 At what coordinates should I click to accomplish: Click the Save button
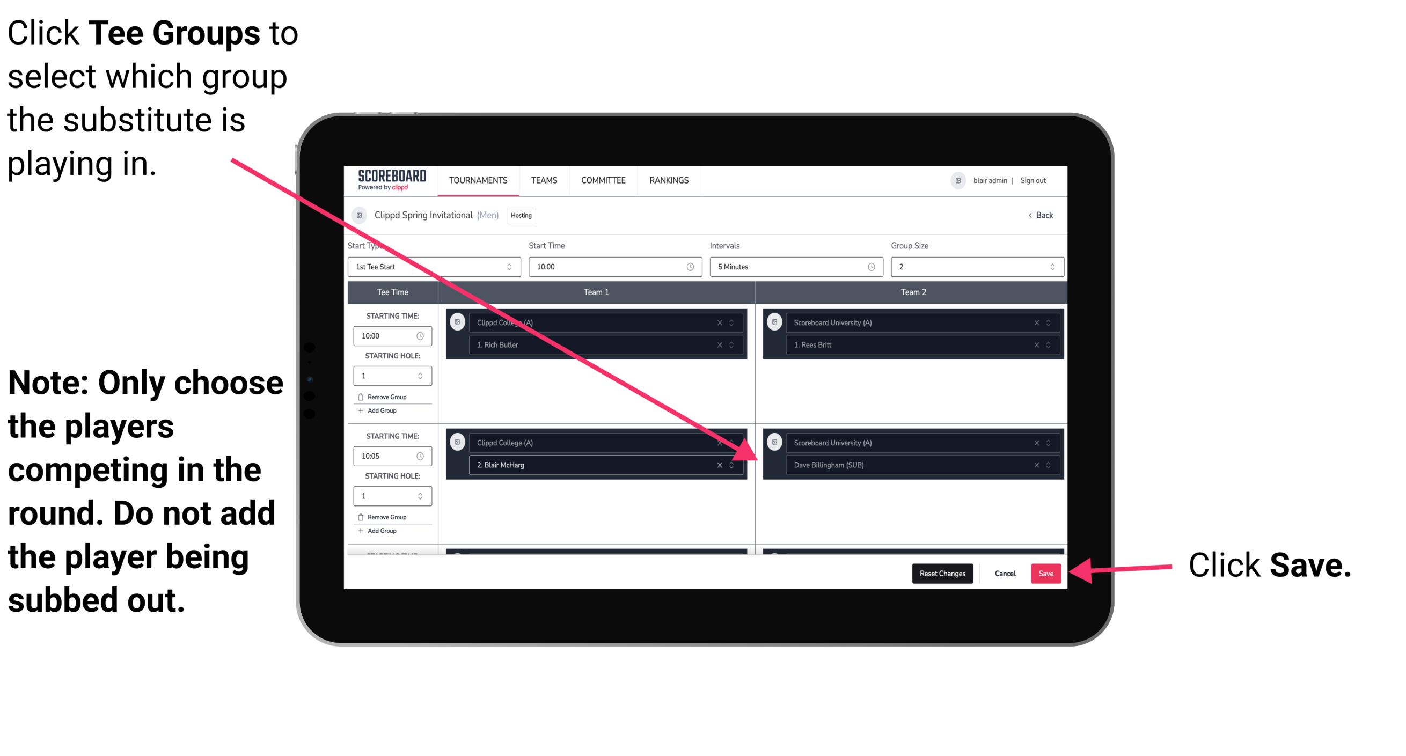pyautogui.click(x=1048, y=572)
